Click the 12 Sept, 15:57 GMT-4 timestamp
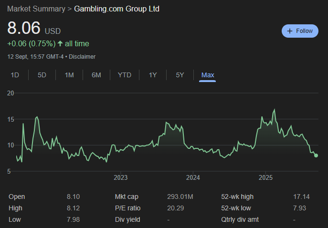The image size is (328, 228). point(35,57)
